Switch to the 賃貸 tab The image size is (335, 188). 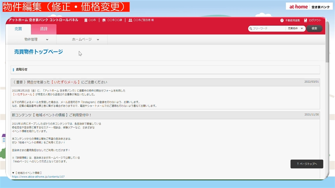[44, 29]
